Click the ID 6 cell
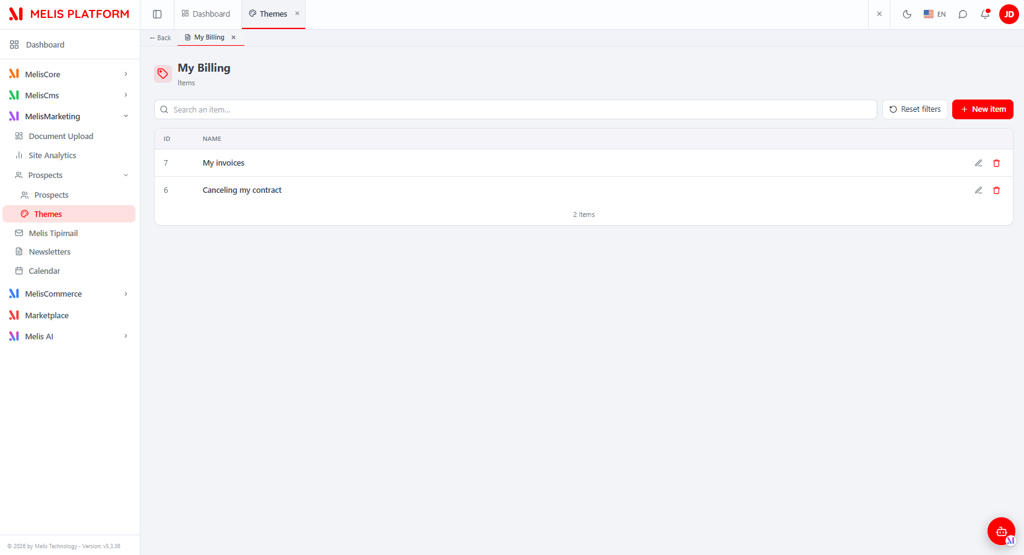 pyautogui.click(x=166, y=190)
